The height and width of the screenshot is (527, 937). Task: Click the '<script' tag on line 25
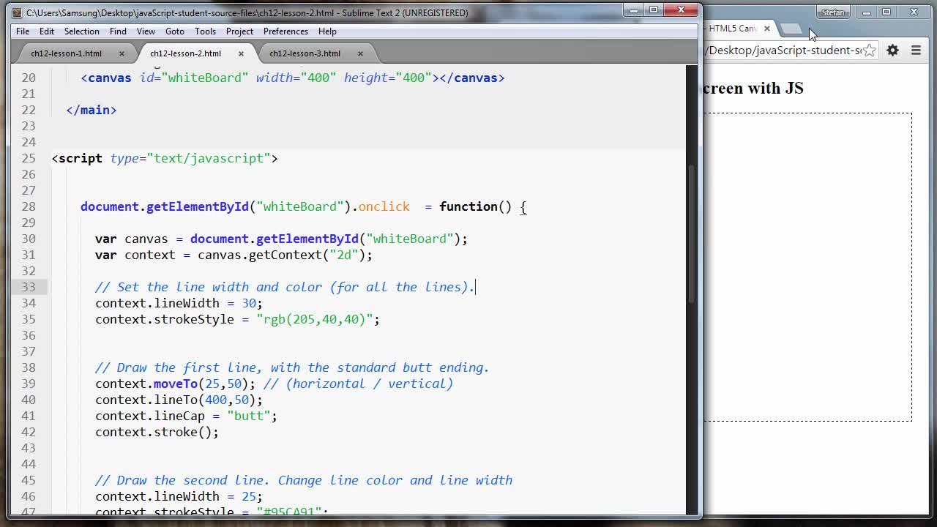(x=77, y=158)
